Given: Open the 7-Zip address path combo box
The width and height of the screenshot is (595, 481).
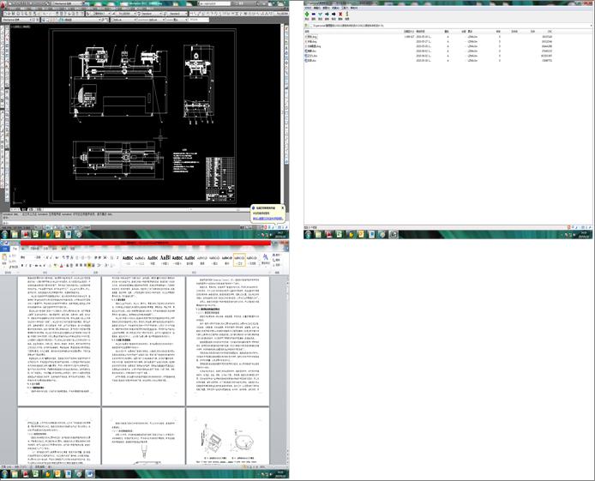Looking at the screenshot, I should click(446, 26).
